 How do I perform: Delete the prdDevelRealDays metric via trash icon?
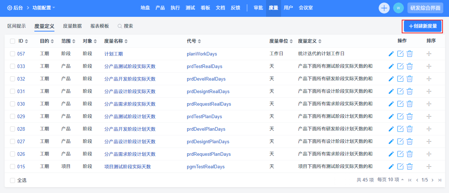pos(410,79)
